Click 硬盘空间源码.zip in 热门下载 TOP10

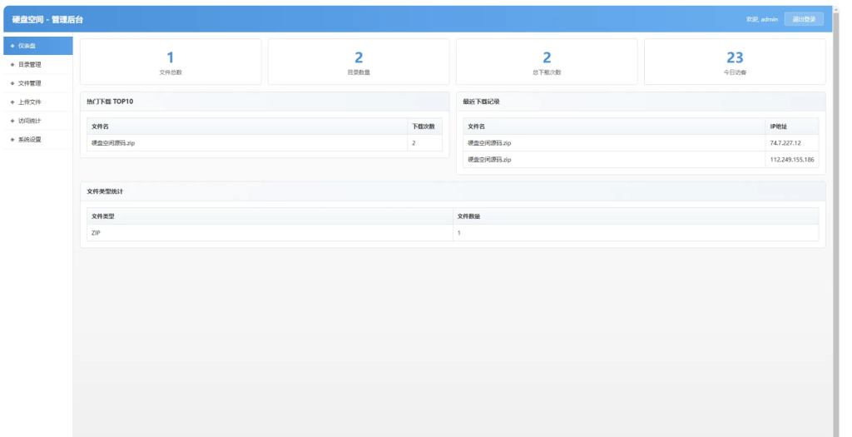point(113,143)
